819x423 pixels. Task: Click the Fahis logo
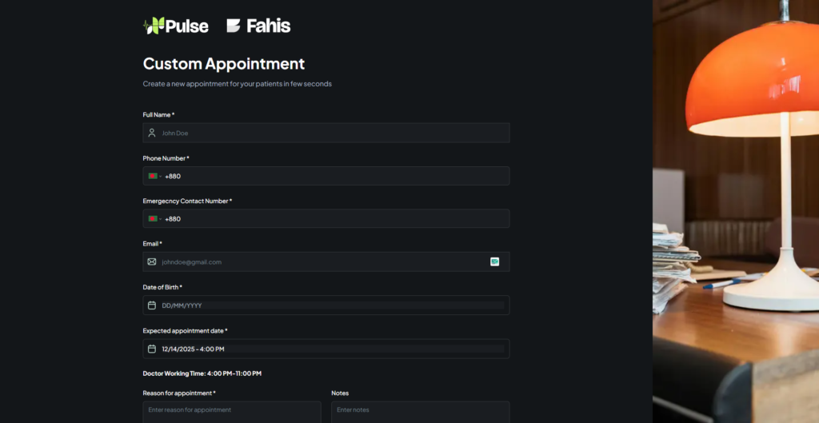click(x=258, y=26)
